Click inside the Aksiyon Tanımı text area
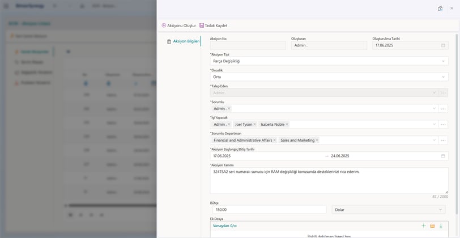The height and width of the screenshot is (238, 460). point(329,180)
